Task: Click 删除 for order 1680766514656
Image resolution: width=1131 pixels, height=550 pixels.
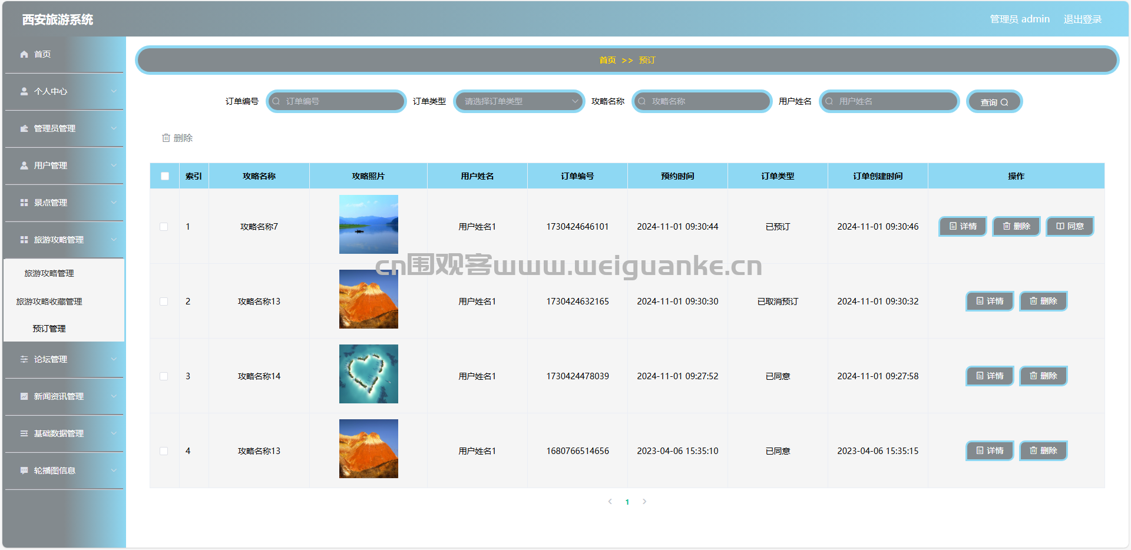Action: tap(1043, 451)
